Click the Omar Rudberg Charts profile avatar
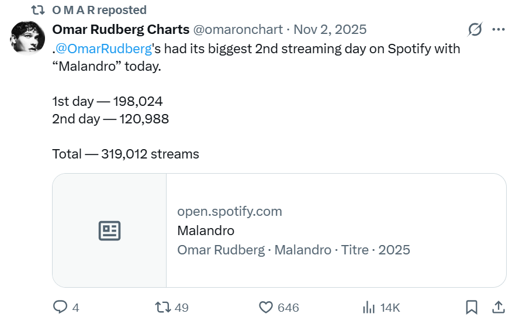Viewport: 519px width, 324px height. pyautogui.click(x=27, y=39)
